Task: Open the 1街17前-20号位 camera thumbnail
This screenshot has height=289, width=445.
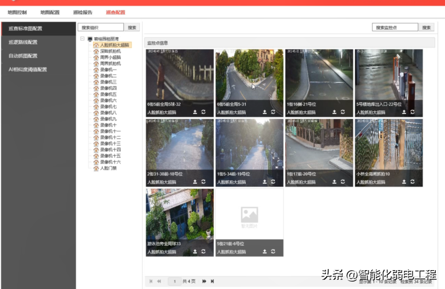Action: (319, 148)
